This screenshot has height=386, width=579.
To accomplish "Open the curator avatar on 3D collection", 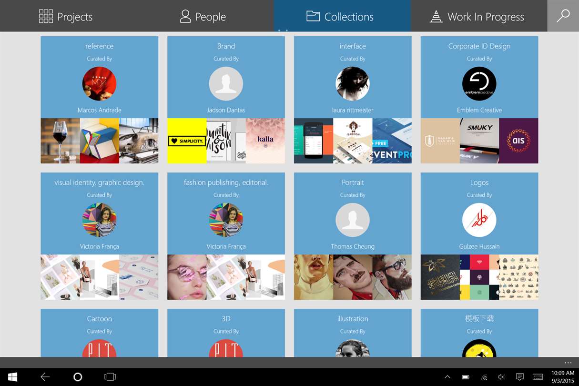I will click(x=226, y=348).
